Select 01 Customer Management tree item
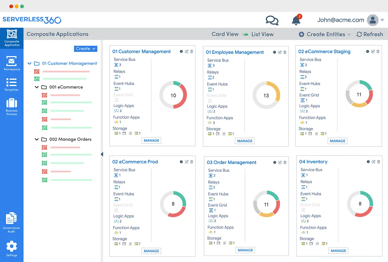Image resolution: width=388 pixels, height=262 pixels. coord(69,63)
